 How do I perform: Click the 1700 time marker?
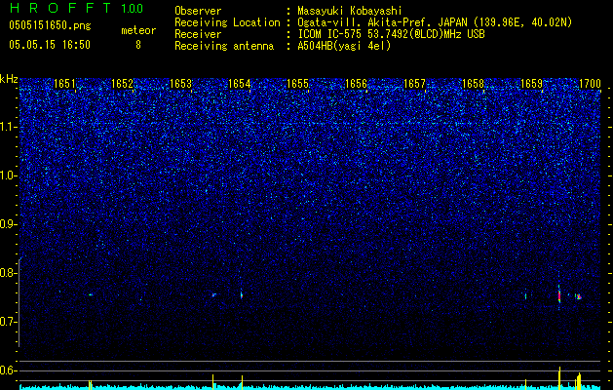[590, 84]
